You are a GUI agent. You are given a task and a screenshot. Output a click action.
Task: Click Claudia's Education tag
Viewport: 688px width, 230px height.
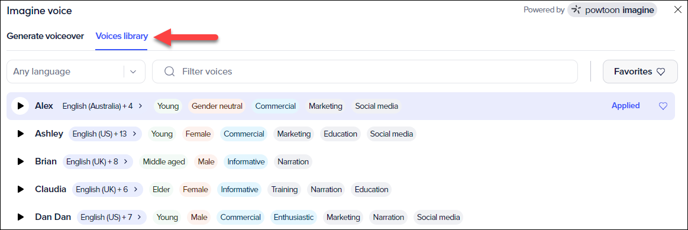click(x=371, y=190)
